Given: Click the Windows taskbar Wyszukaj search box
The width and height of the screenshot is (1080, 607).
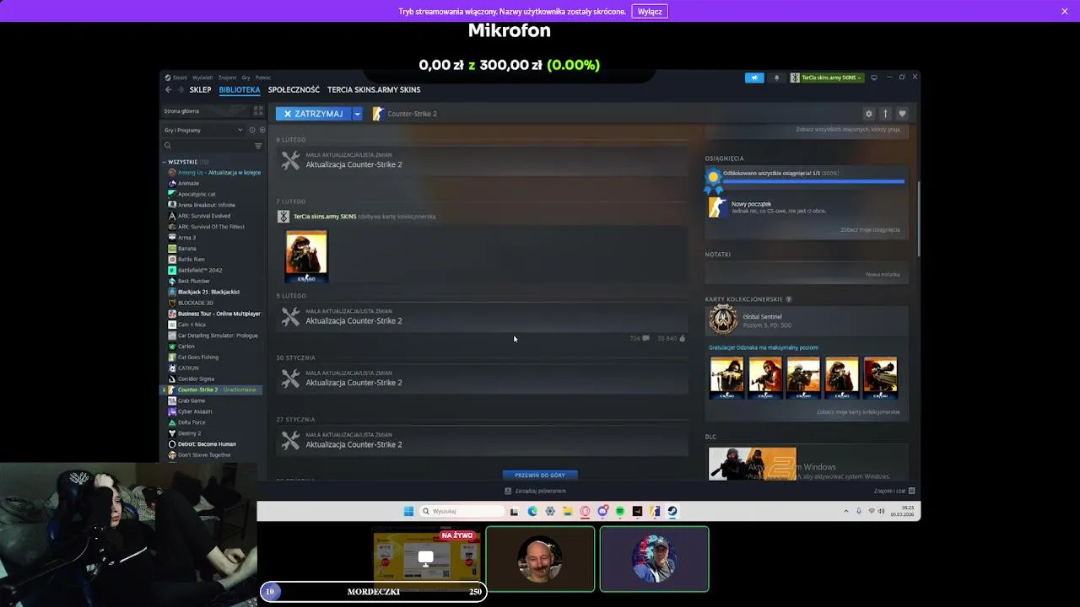Looking at the screenshot, I should click(462, 511).
